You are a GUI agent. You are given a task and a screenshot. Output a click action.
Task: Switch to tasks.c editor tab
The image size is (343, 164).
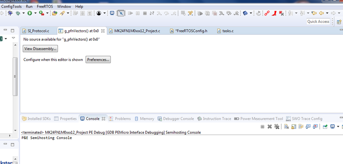coord(225,31)
